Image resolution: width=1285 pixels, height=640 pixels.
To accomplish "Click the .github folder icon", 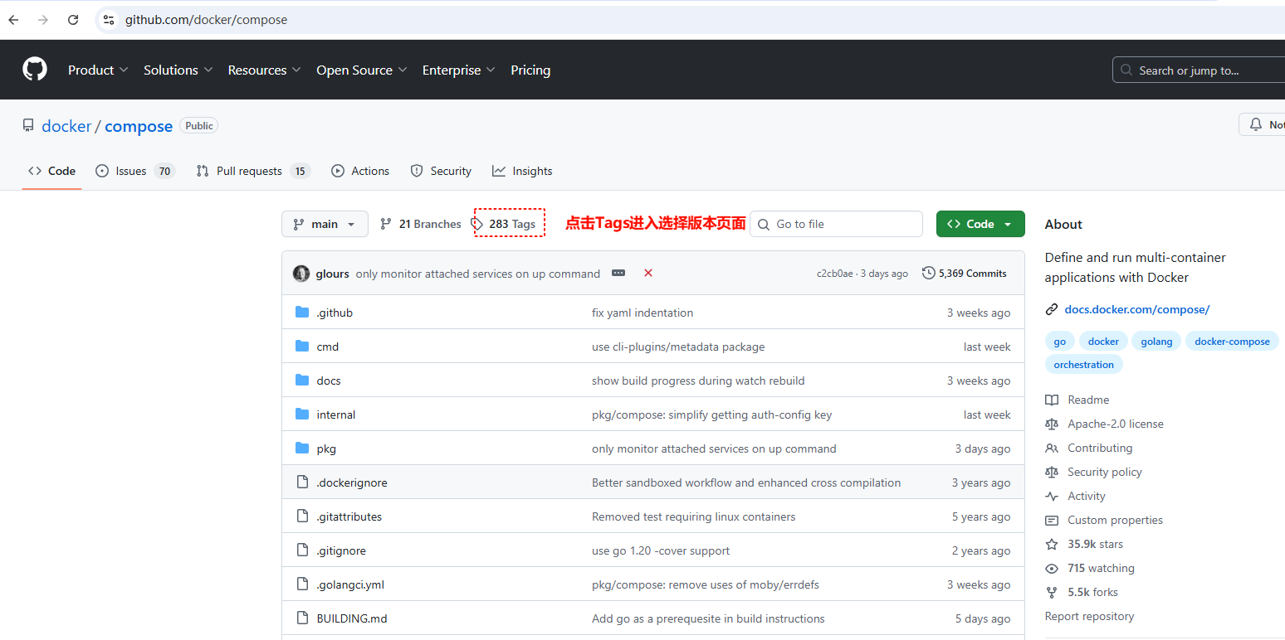I will tap(302, 313).
